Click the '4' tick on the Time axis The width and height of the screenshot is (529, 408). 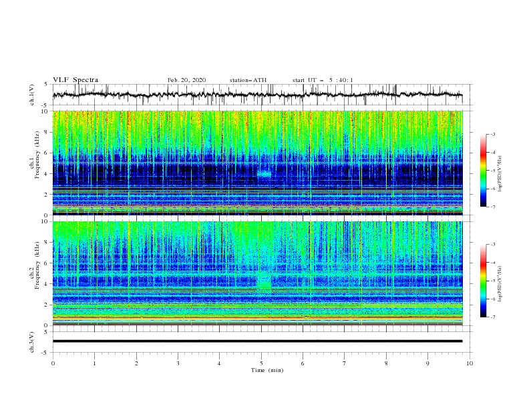coord(219,363)
